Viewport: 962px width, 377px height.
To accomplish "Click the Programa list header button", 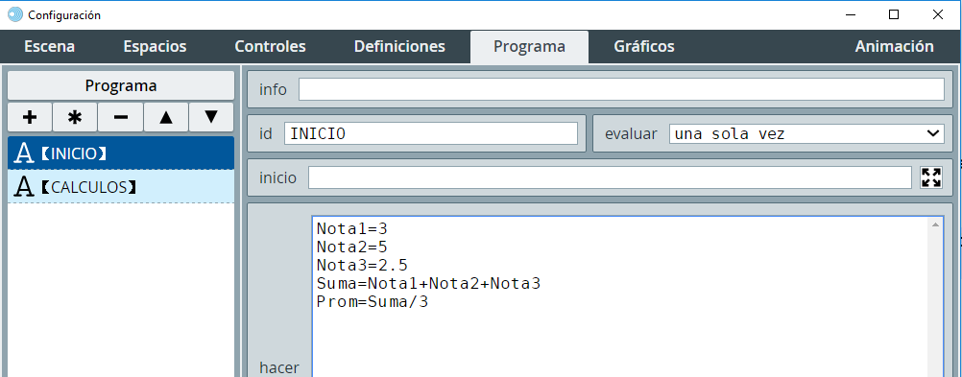I will 121,85.
